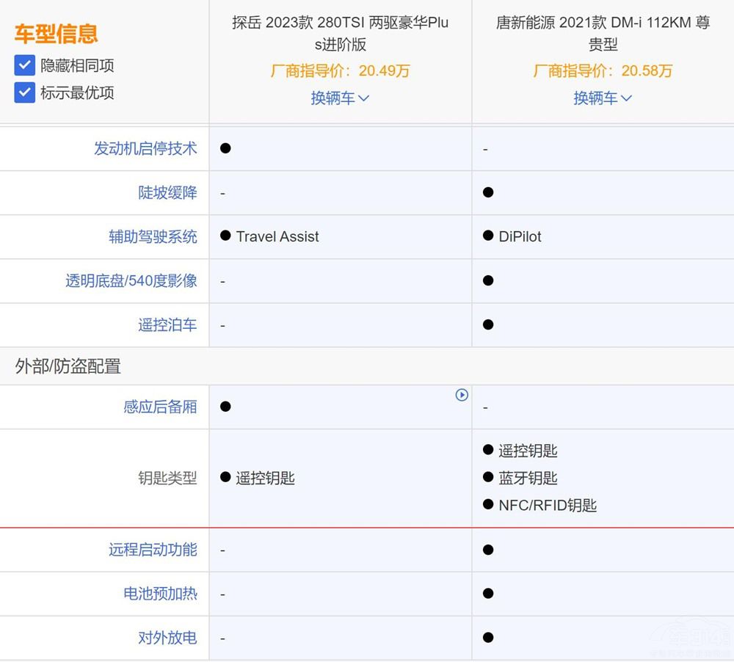This screenshot has height=662, width=734.
Task: Click the 探岳 2023款 280TSI model title
Action: (x=340, y=33)
